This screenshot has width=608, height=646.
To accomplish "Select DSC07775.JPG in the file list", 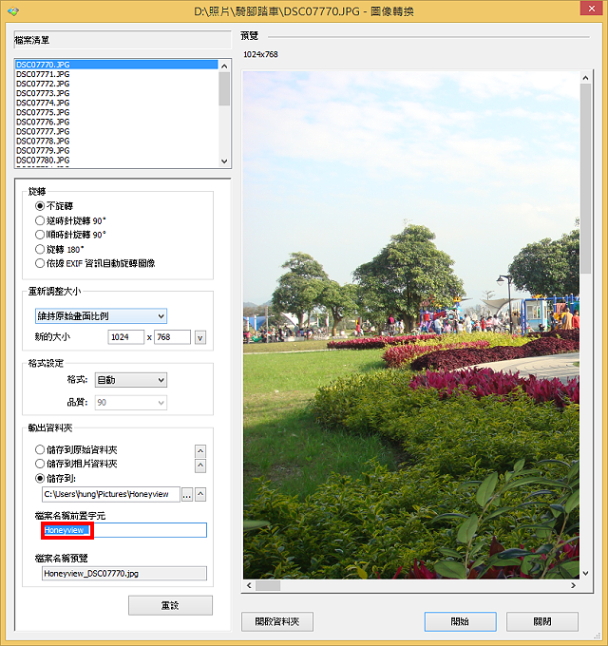I will pos(117,112).
